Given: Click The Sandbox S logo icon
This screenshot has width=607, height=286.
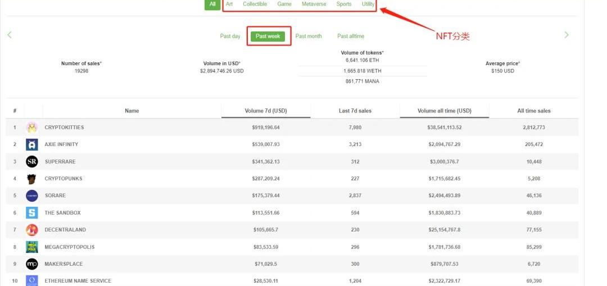Looking at the screenshot, I should (31, 213).
